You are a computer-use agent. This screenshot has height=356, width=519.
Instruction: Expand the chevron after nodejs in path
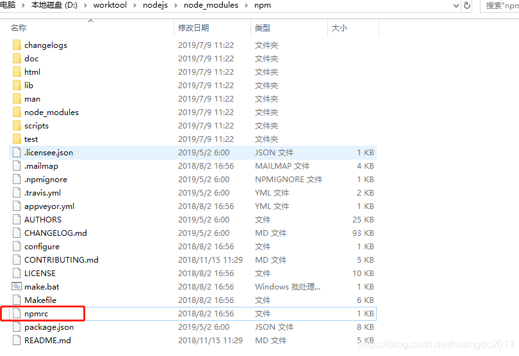[176, 5]
